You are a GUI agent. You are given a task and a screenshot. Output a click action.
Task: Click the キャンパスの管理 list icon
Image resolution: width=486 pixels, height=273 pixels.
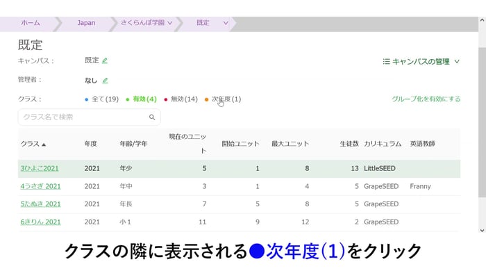(x=386, y=62)
